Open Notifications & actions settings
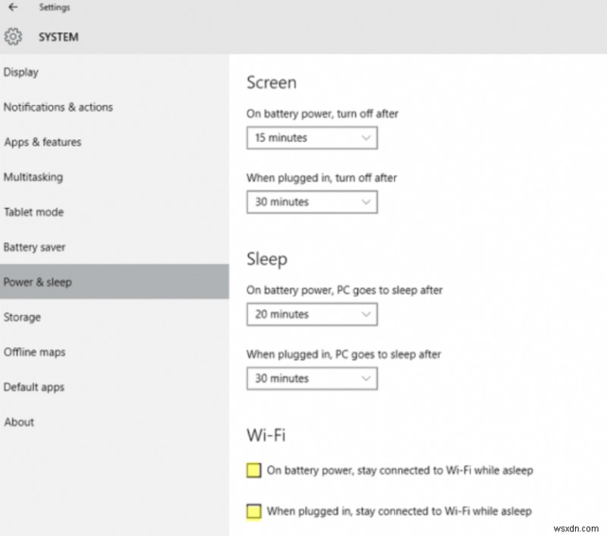The height and width of the screenshot is (536, 607). [x=58, y=107]
